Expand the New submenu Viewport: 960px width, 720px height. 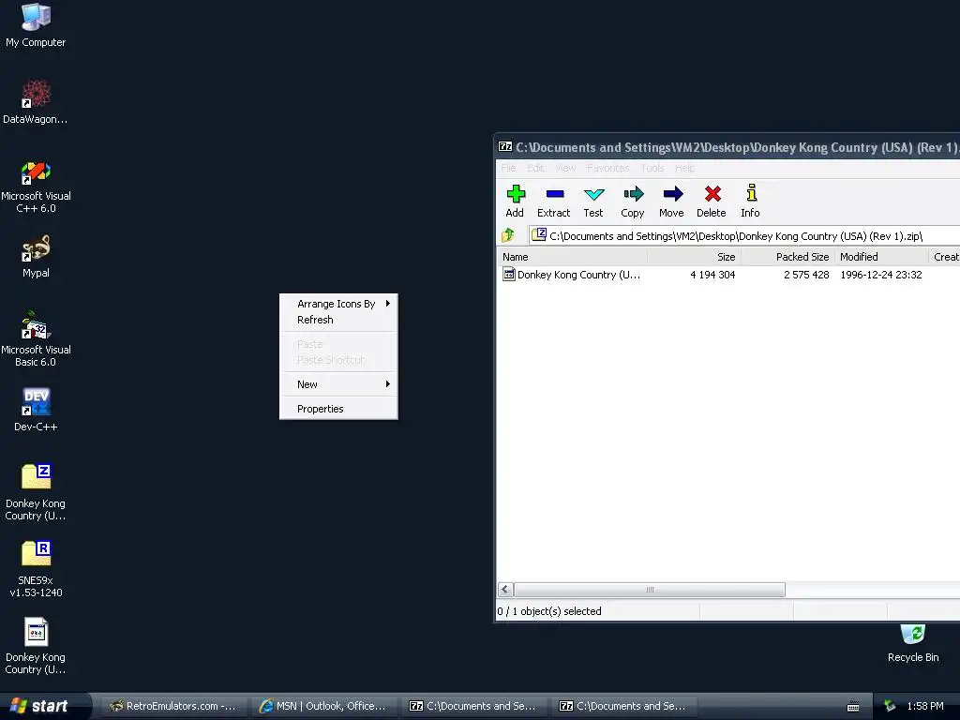338,384
